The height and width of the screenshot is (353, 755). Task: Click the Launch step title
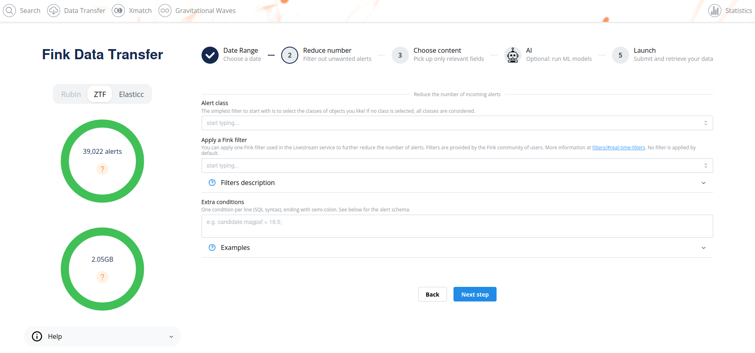[645, 50]
